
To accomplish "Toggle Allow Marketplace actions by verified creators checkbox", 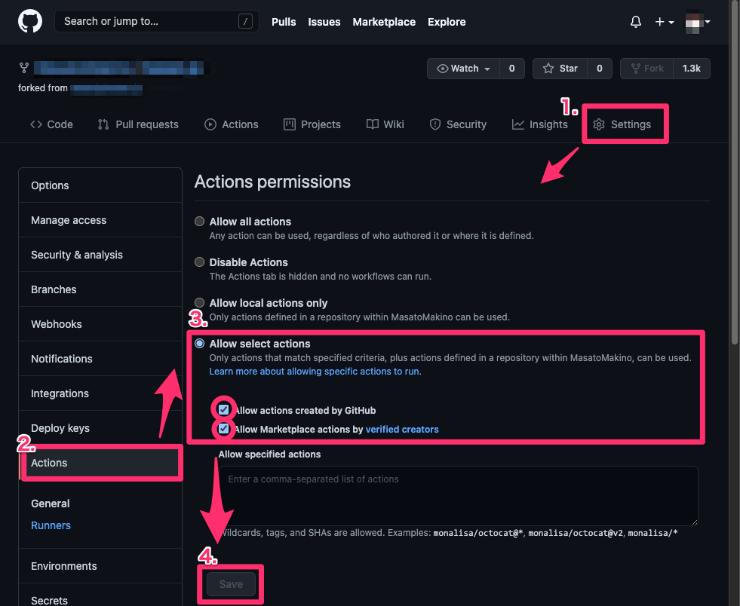I will coord(224,429).
